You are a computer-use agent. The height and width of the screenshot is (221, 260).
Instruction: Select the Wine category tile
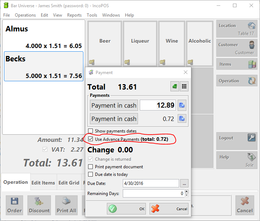[x=172, y=43]
